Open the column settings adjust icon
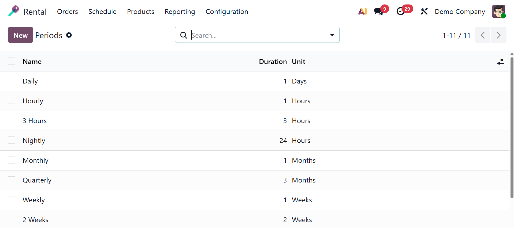This screenshot has width=514, height=228. point(500,62)
